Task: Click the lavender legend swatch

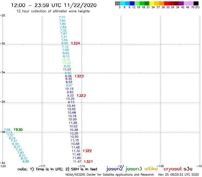Action: pos(186,3)
